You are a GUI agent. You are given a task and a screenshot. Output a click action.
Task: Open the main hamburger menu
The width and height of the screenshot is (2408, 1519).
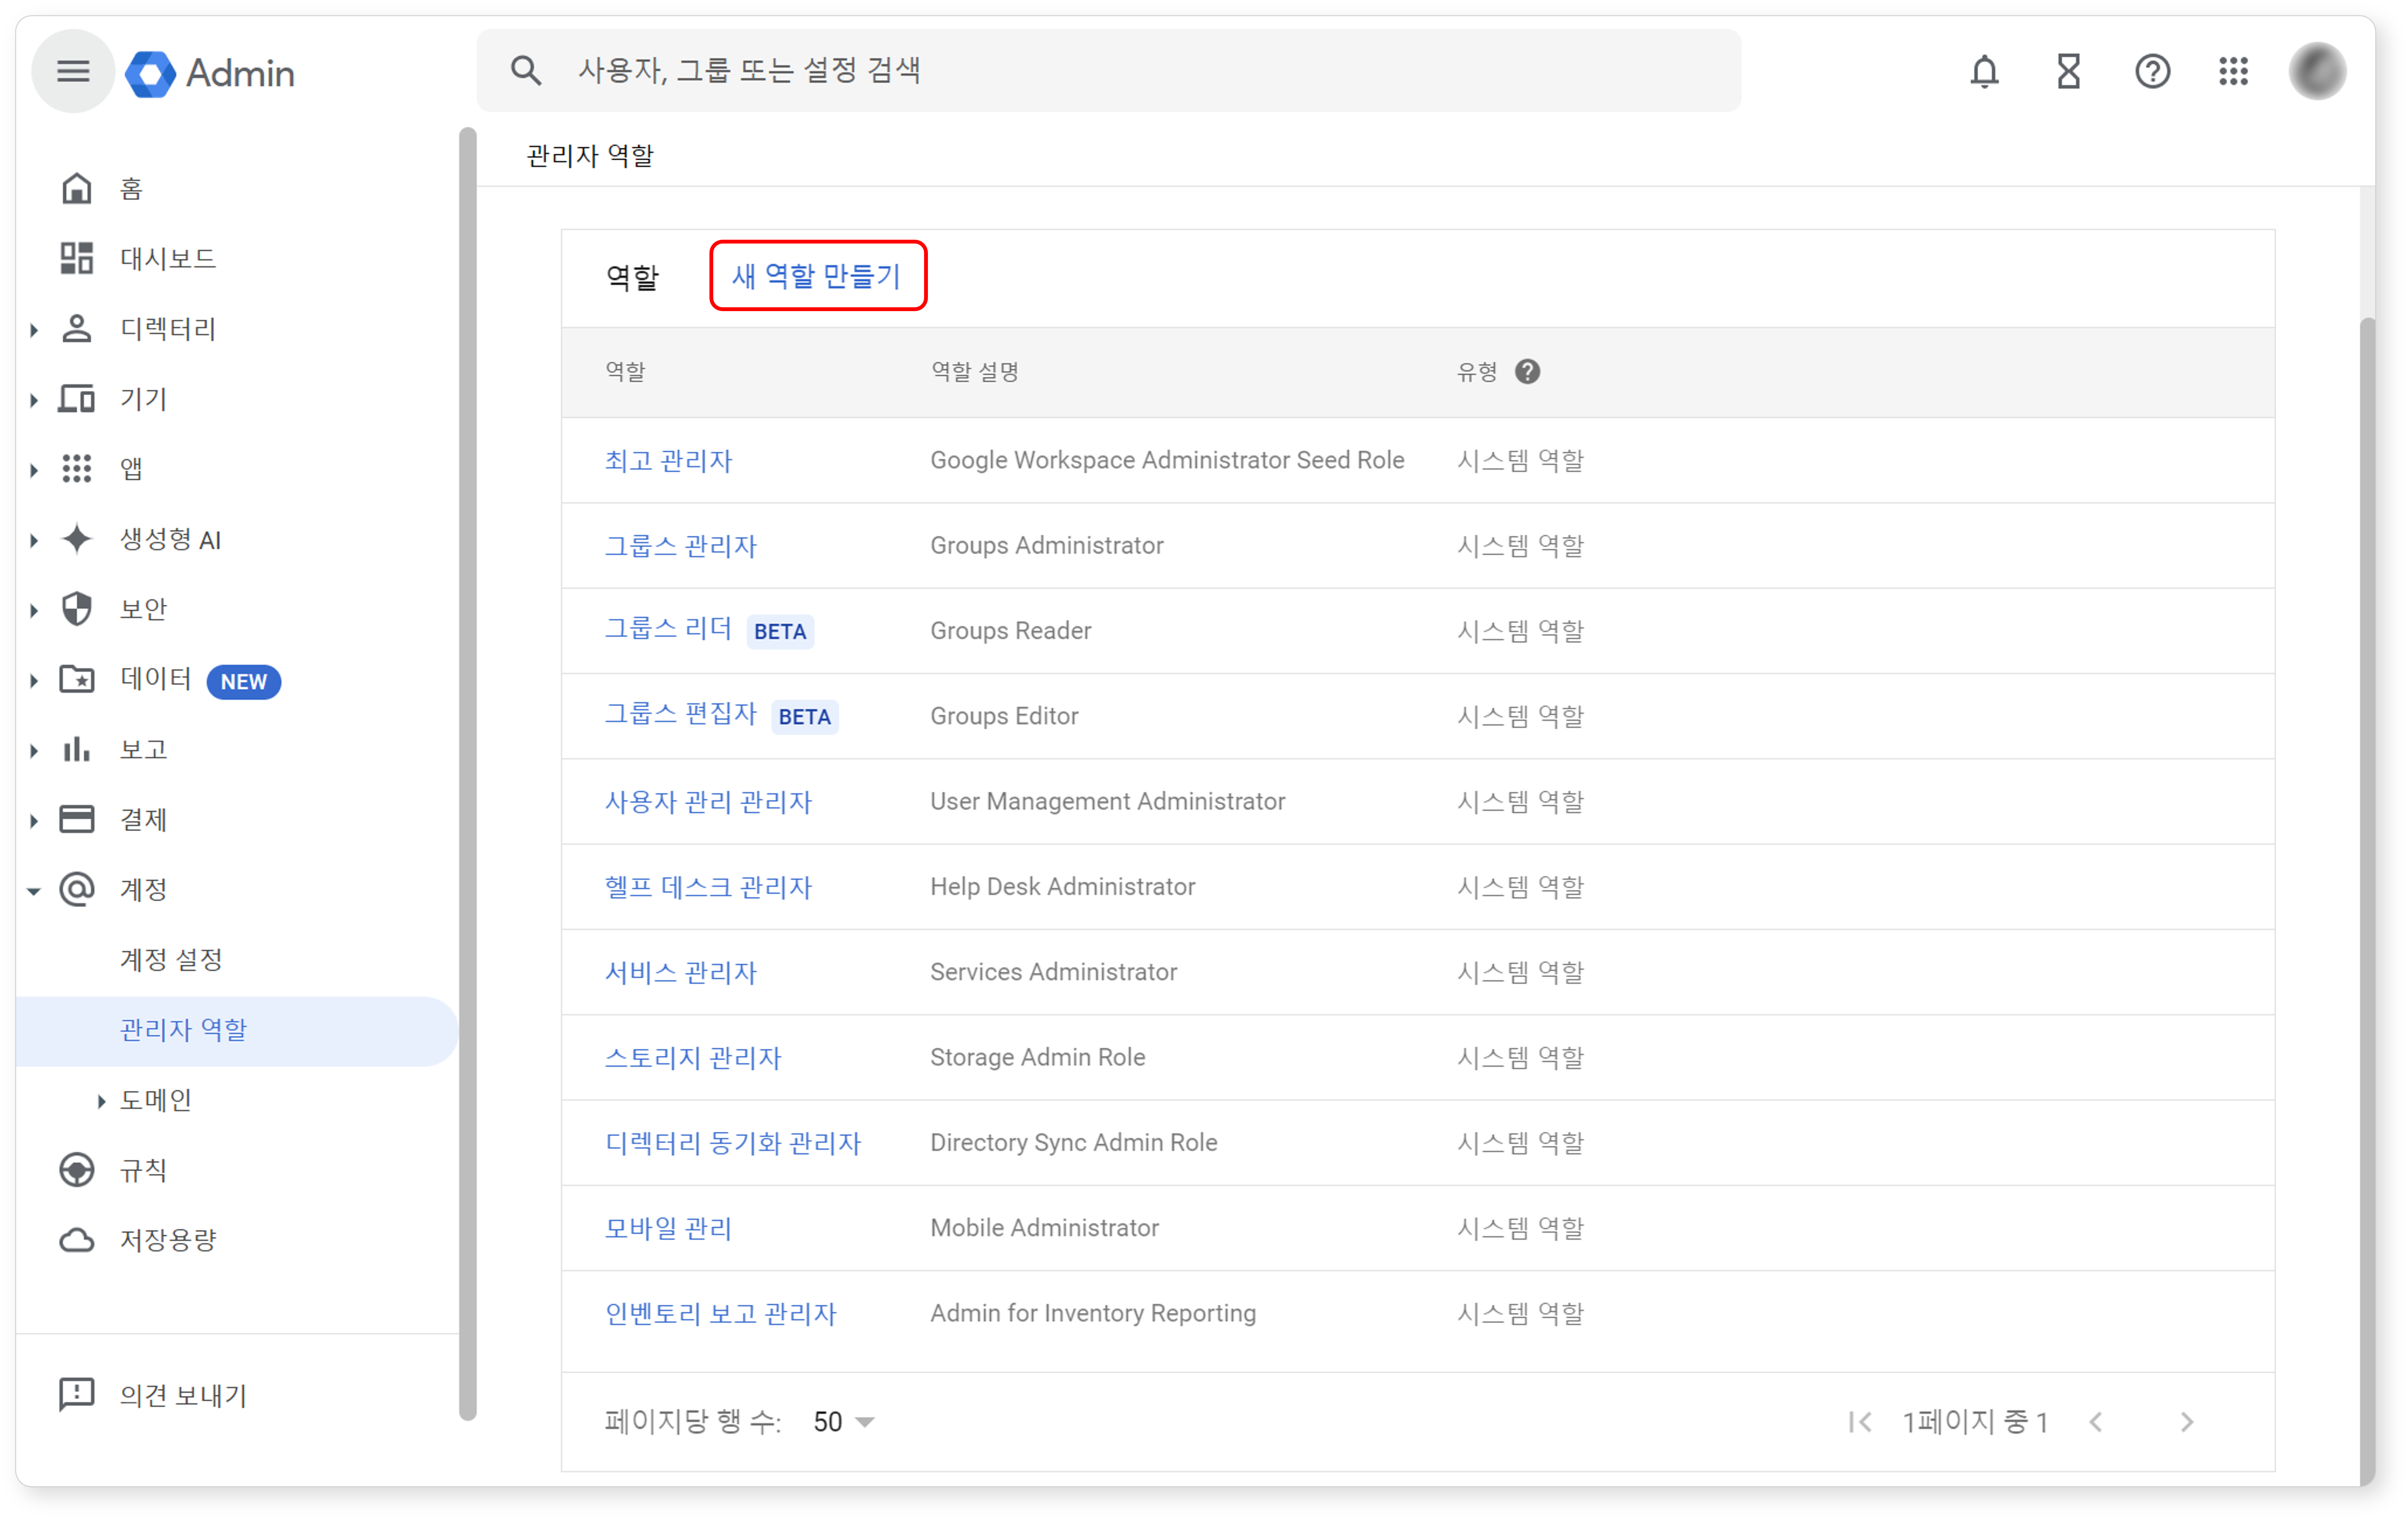pyautogui.click(x=73, y=71)
